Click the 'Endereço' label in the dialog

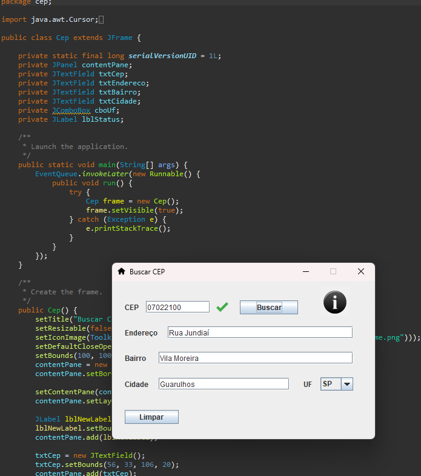(x=141, y=333)
